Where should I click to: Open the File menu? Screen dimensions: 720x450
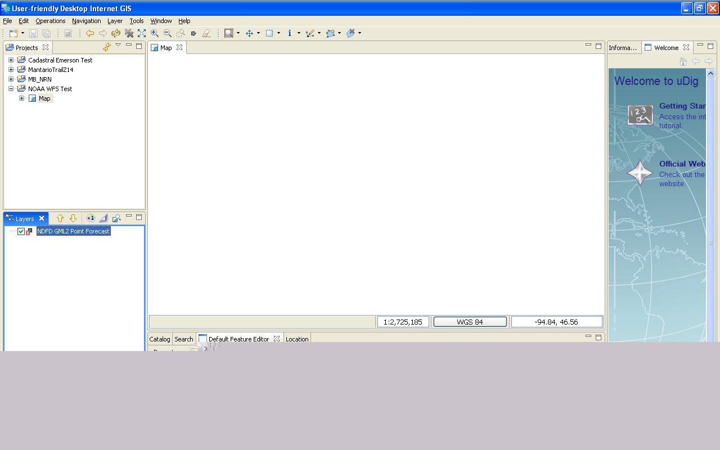point(7,21)
